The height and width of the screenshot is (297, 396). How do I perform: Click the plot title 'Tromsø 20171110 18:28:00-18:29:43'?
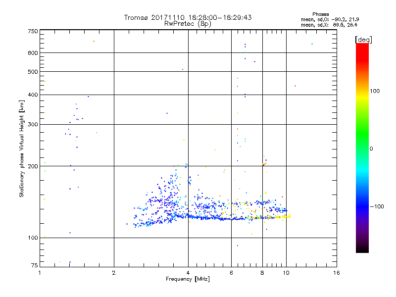coord(188,17)
